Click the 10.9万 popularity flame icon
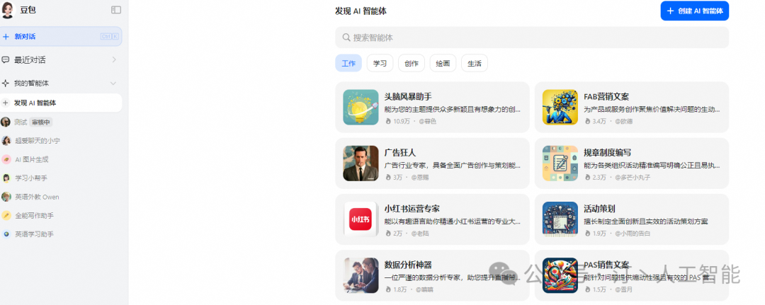 (x=388, y=121)
